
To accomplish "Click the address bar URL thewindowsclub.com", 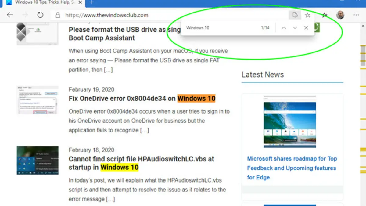I will point(107,15).
